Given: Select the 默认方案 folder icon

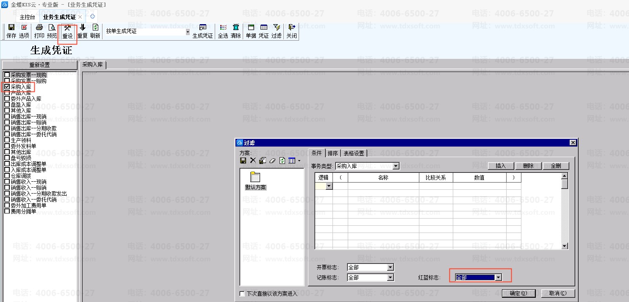Looking at the screenshot, I should 255,177.
